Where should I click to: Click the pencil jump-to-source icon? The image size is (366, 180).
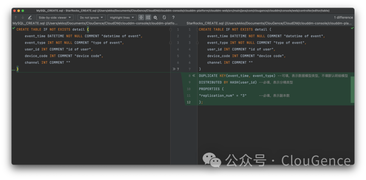click(29, 18)
